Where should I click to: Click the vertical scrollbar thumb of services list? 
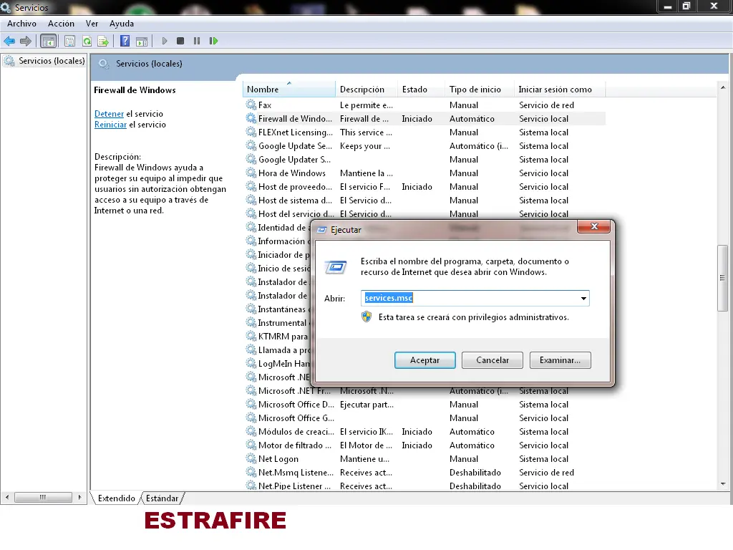[x=723, y=278]
